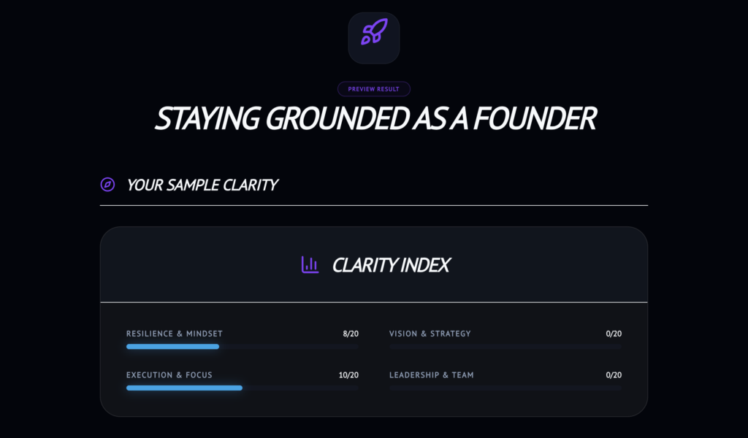Click the 0/20 Leadership & Team score
748x438 pixels.
click(614, 375)
